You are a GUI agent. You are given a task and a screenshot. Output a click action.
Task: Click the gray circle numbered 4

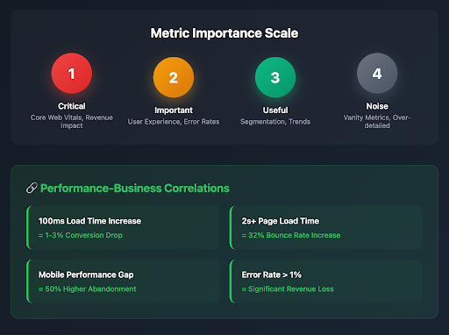click(x=377, y=73)
